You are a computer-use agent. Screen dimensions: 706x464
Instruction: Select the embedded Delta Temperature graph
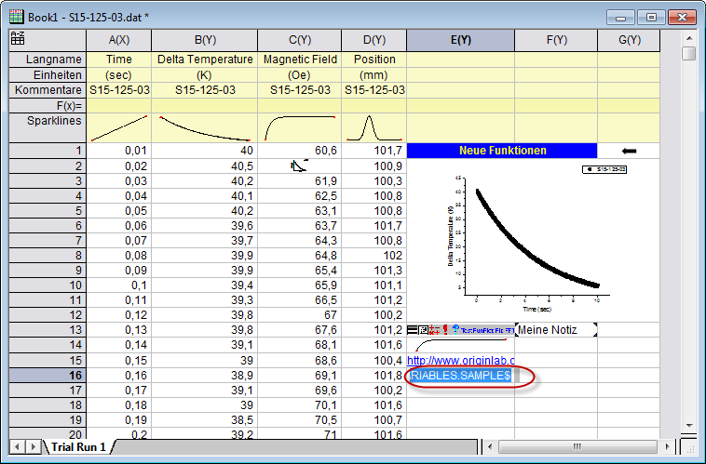click(x=534, y=240)
